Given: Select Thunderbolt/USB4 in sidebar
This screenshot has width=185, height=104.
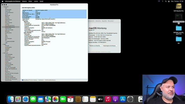Looking at the screenshot, I should (10, 41).
